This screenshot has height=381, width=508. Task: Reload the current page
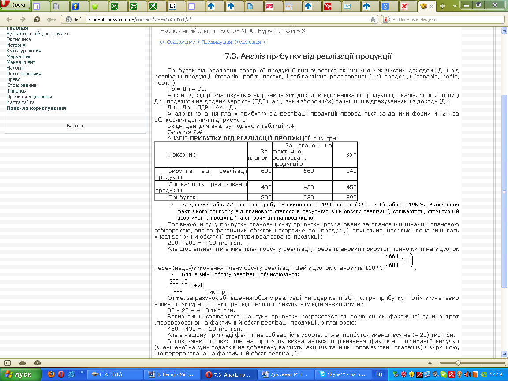click(37, 19)
